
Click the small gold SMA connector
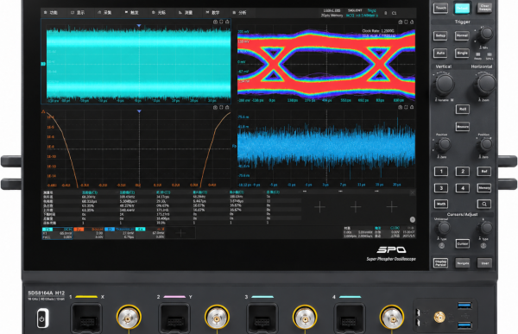[x=439, y=317]
